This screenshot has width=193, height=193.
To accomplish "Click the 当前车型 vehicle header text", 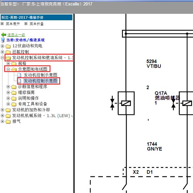I will (x=46, y=4).
